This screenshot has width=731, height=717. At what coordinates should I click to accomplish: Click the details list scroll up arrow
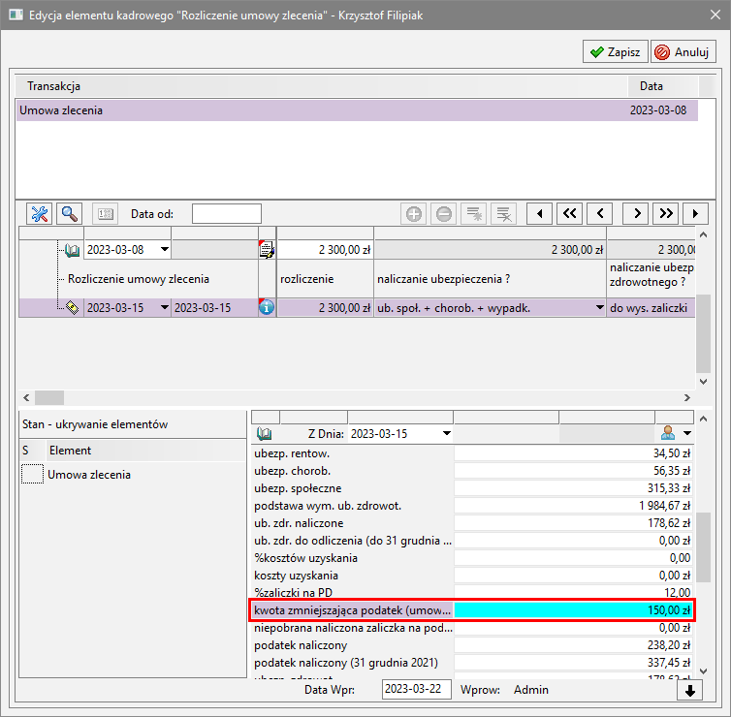704,419
